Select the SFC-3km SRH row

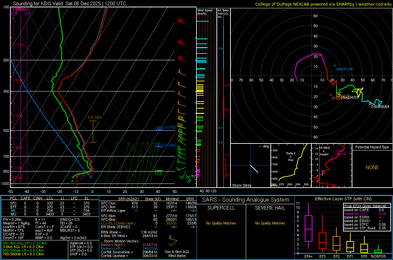(x=149, y=207)
